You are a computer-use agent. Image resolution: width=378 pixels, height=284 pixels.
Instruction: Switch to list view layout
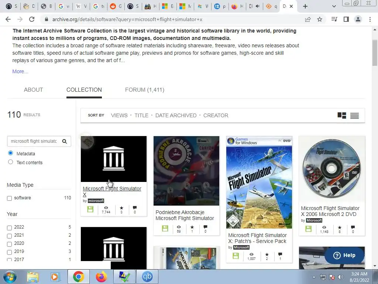(x=354, y=116)
